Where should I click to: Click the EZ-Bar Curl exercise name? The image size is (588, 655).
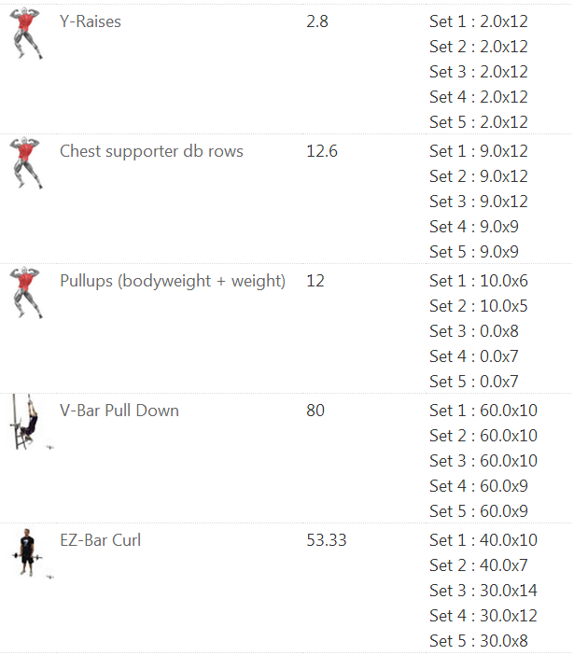click(x=100, y=539)
